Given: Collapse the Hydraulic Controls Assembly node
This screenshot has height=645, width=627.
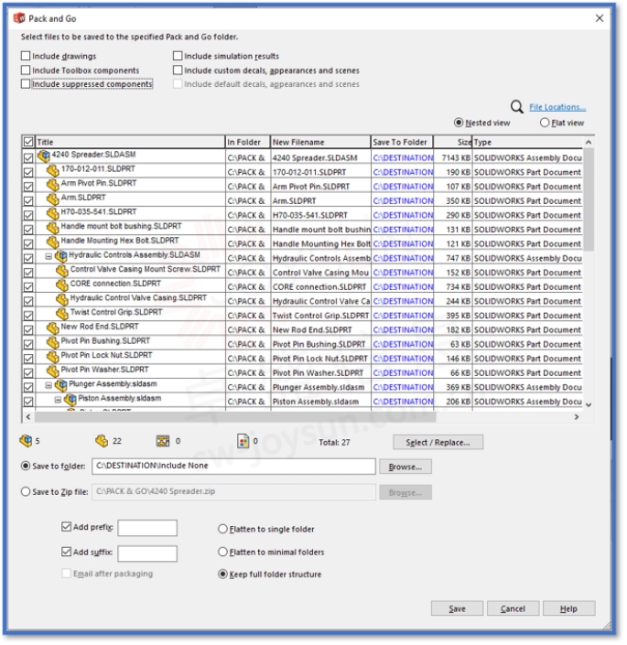Looking at the screenshot, I should (x=49, y=257).
